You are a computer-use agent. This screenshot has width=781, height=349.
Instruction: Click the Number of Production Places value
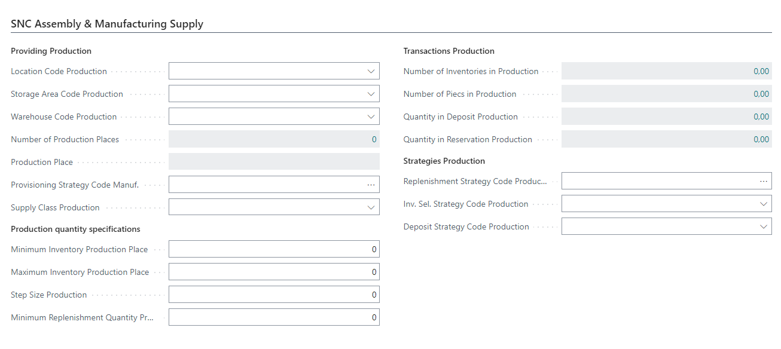click(x=374, y=139)
